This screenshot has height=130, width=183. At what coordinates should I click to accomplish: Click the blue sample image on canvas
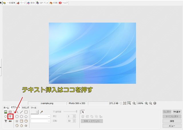(92, 53)
